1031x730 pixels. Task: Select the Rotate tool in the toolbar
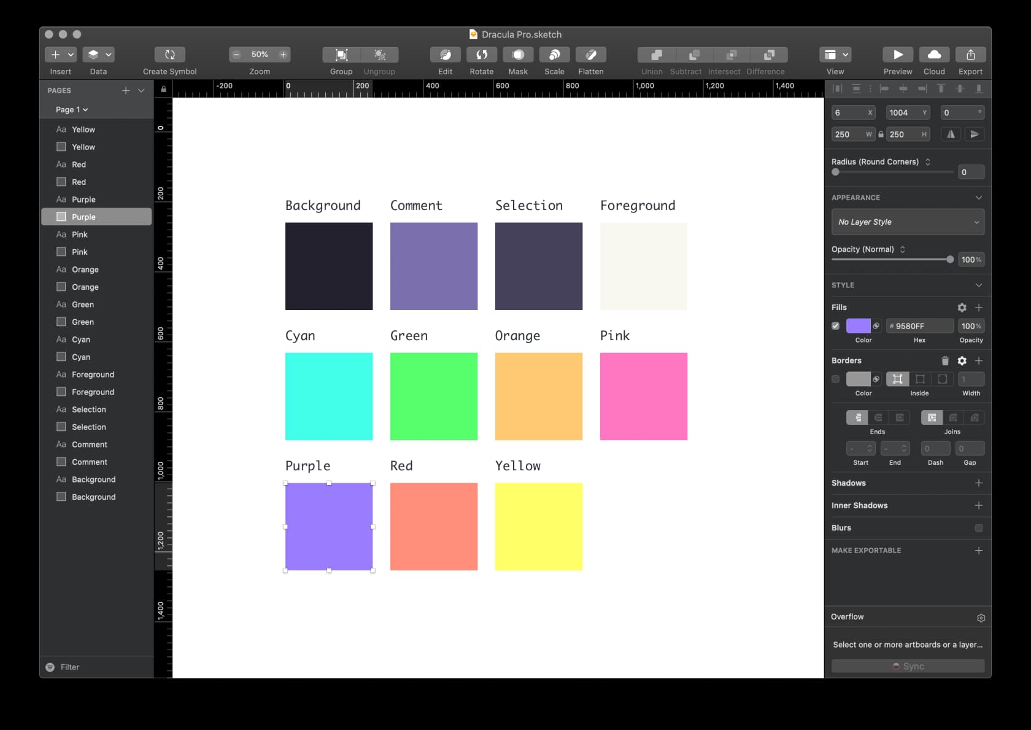[x=481, y=55]
